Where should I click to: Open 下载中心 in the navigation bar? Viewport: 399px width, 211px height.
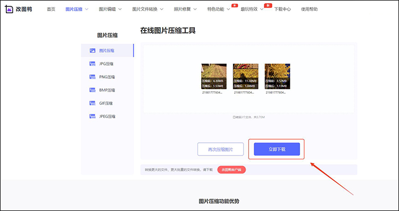coord(282,9)
